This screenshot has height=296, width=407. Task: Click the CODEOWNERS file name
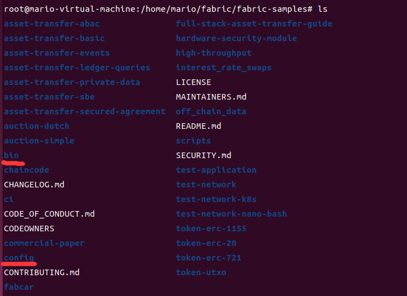[29, 228]
